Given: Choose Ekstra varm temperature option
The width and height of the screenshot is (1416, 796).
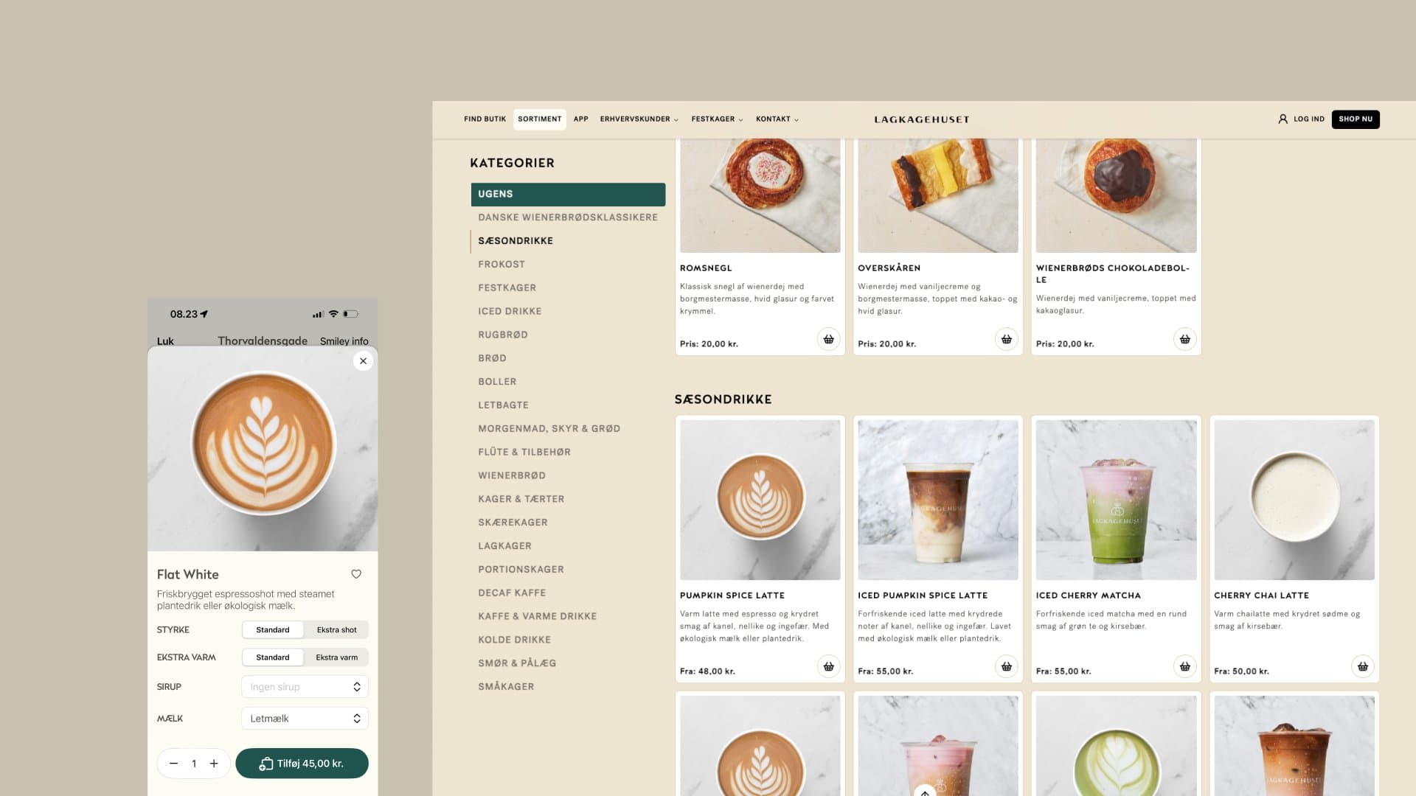Looking at the screenshot, I should [336, 657].
